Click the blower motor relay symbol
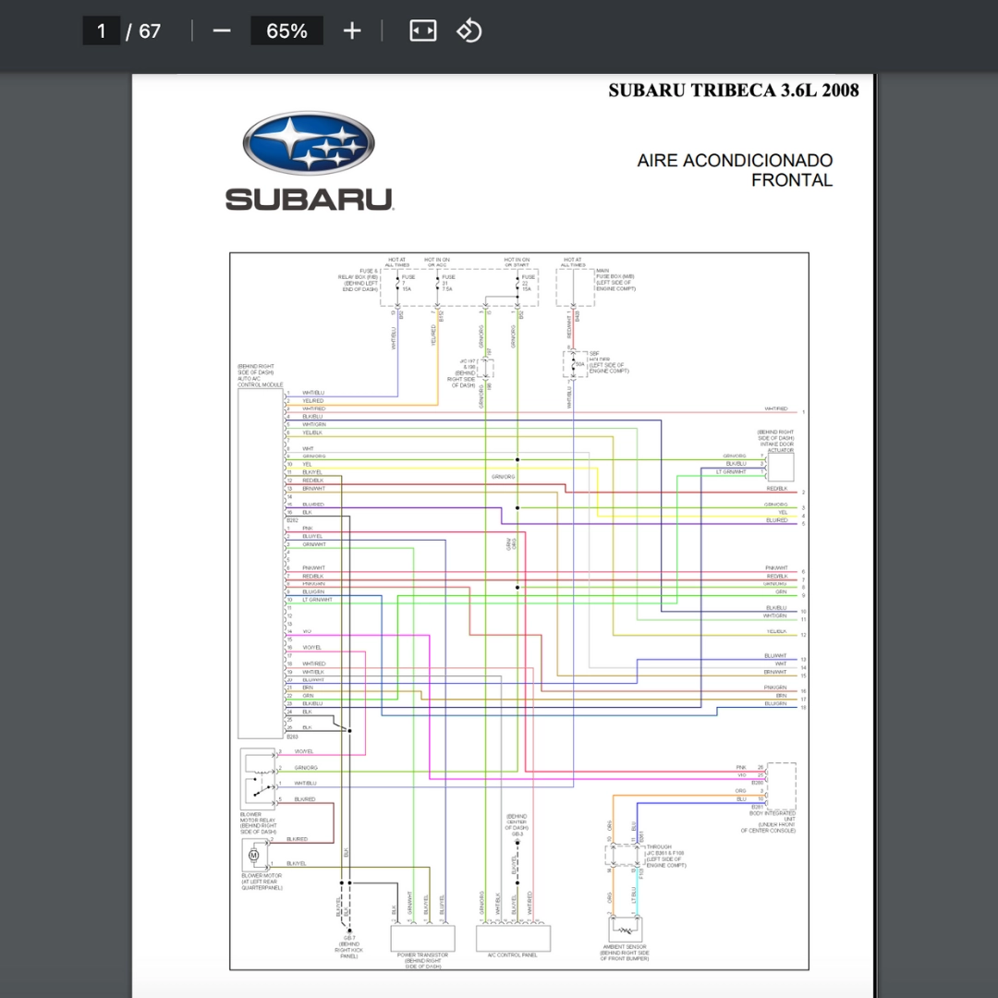This screenshot has height=998, width=998. click(258, 778)
